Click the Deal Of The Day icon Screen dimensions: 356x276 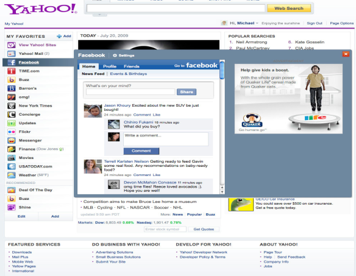coord(12,190)
